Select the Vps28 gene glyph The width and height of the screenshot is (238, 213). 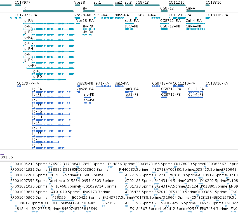coord(77,5)
